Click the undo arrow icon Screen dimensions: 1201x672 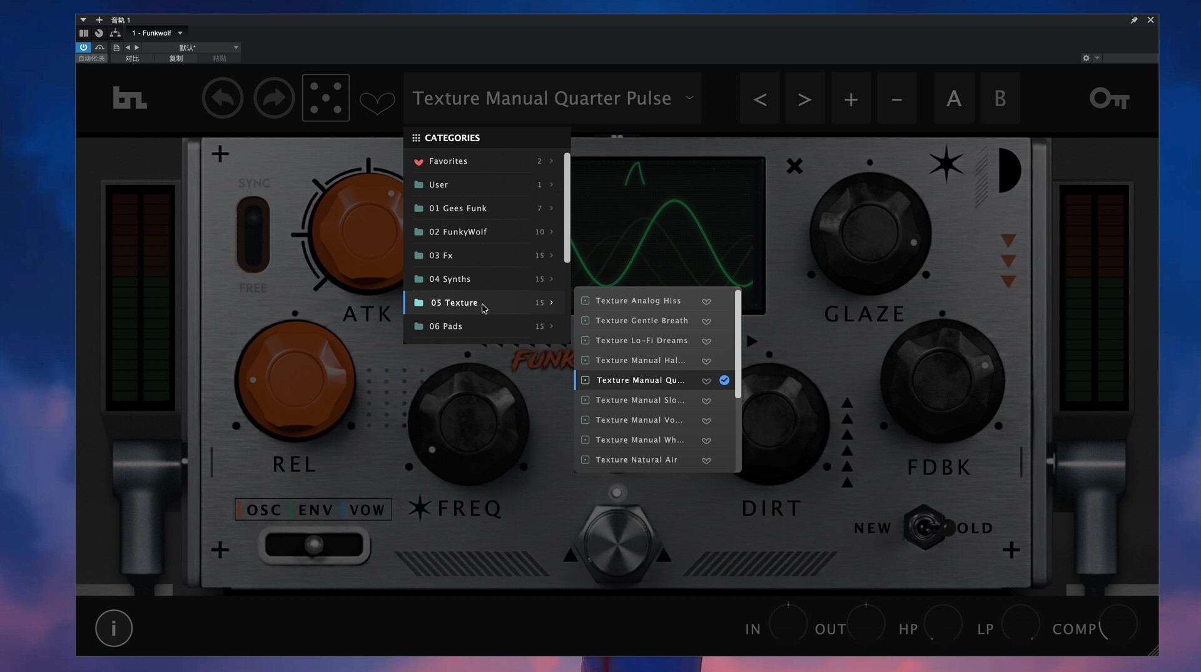click(x=223, y=98)
